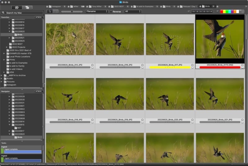Check the select box for 20220620_Birds_020.JPG
Screen dimensions: 248x166
click(x=192, y=122)
